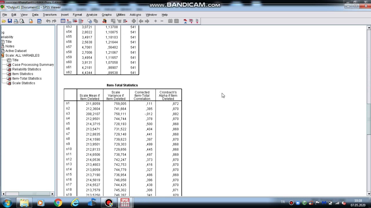
Task: Open the Windows Start menu
Action: pos(7,203)
